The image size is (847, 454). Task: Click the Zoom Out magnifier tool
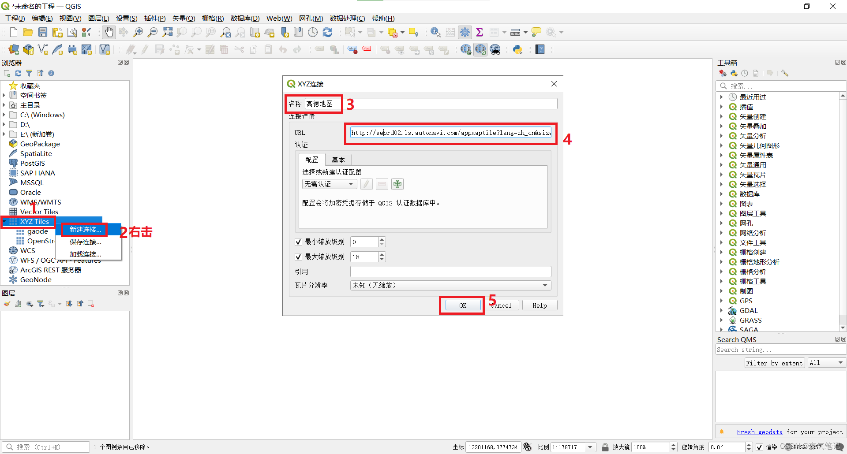(153, 32)
